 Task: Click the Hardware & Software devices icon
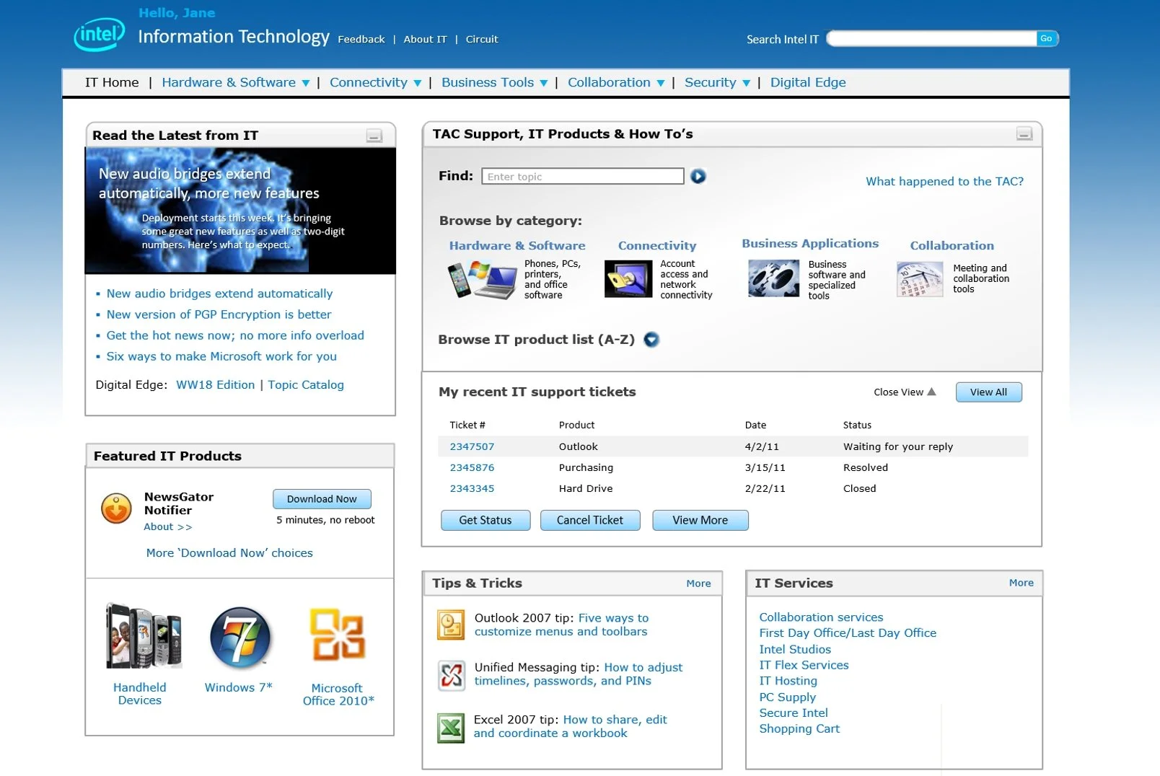pos(482,280)
